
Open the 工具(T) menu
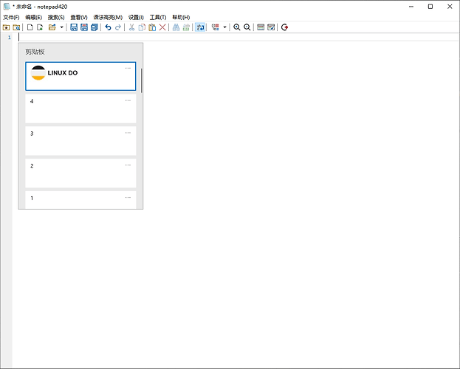[158, 17]
